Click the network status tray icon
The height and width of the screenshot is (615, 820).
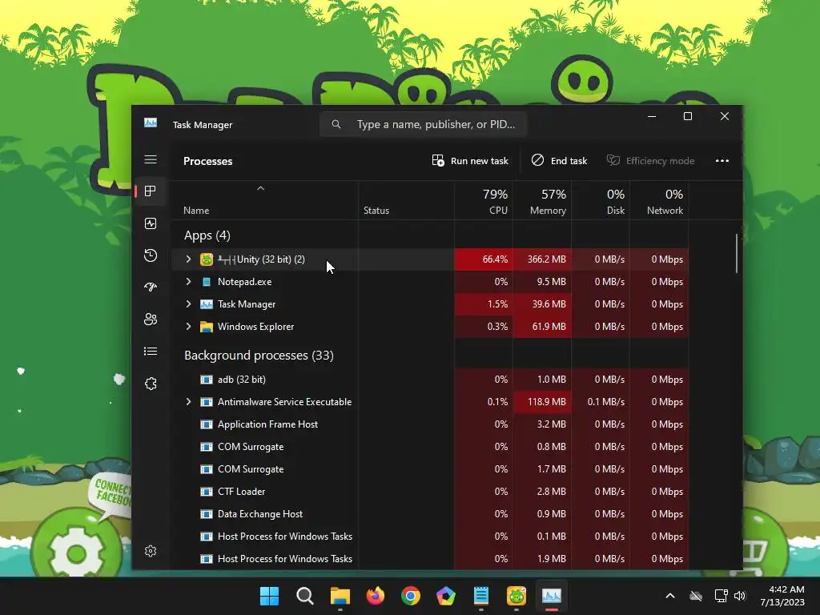722,596
